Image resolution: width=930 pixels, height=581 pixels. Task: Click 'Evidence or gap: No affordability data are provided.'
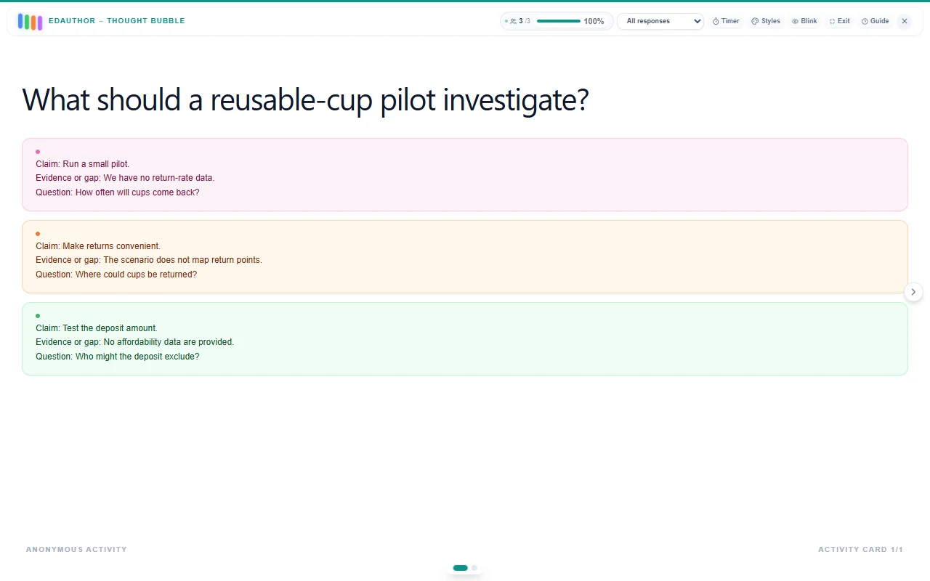click(x=135, y=342)
